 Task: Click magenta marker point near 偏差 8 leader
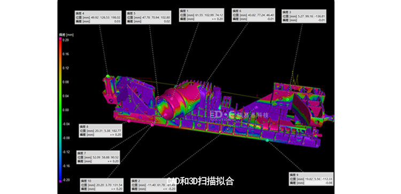point(129,121)
